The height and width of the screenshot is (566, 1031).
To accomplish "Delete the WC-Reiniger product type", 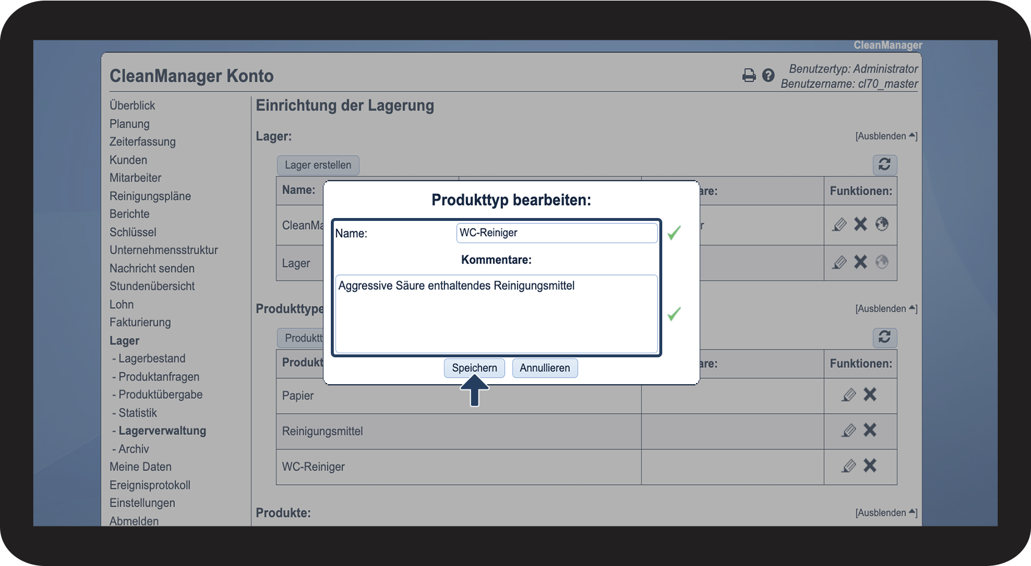I will [870, 466].
